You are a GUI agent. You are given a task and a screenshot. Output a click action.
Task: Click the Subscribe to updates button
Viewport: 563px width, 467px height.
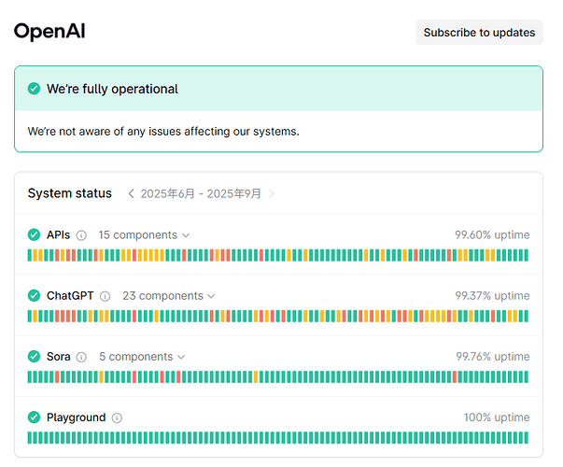coord(479,33)
